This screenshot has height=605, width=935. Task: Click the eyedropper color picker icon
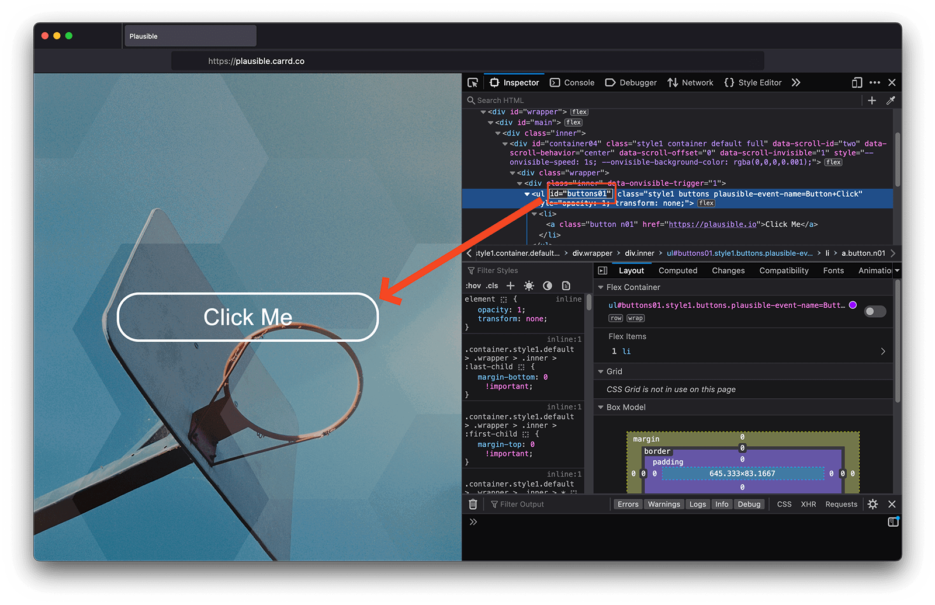tap(891, 100)
